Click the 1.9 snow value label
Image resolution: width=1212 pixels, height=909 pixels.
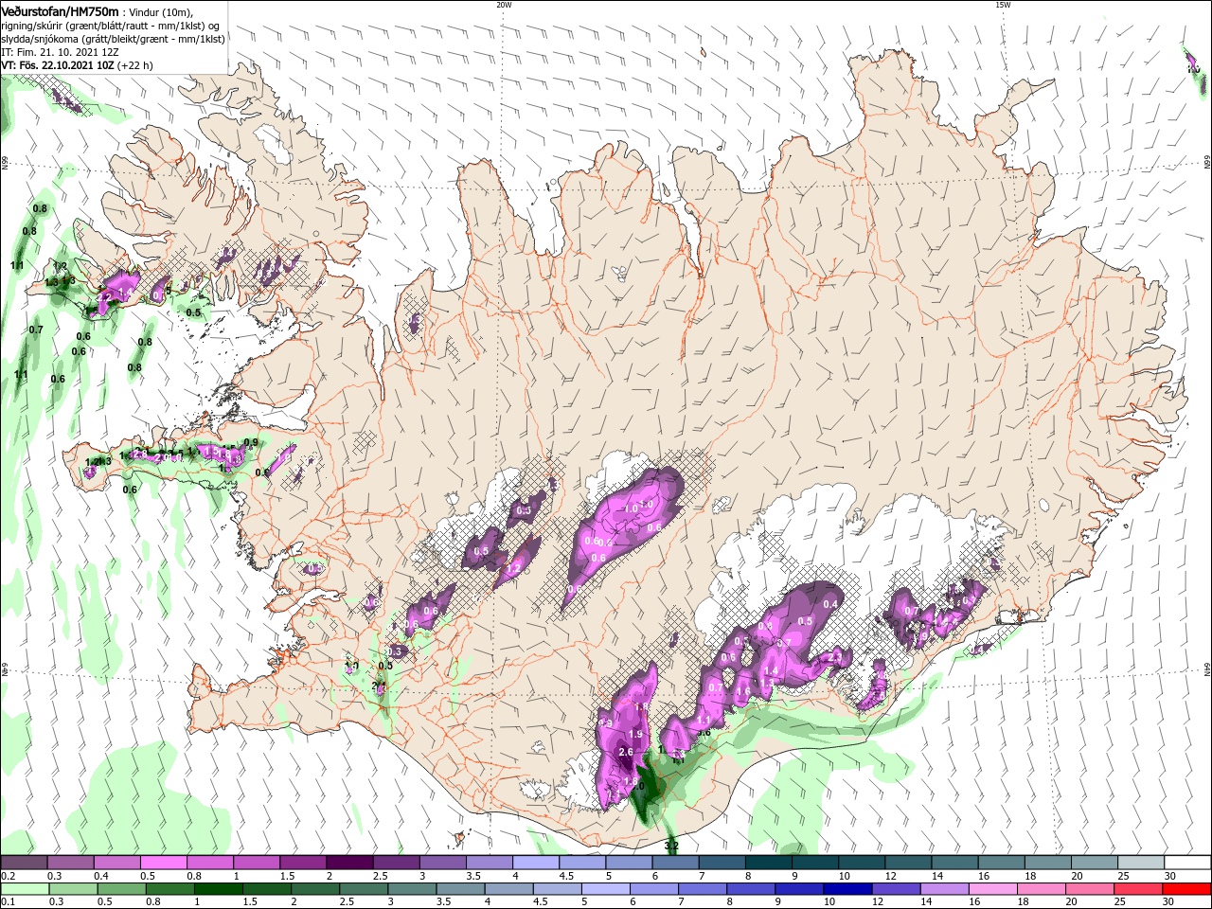(636, 734)
